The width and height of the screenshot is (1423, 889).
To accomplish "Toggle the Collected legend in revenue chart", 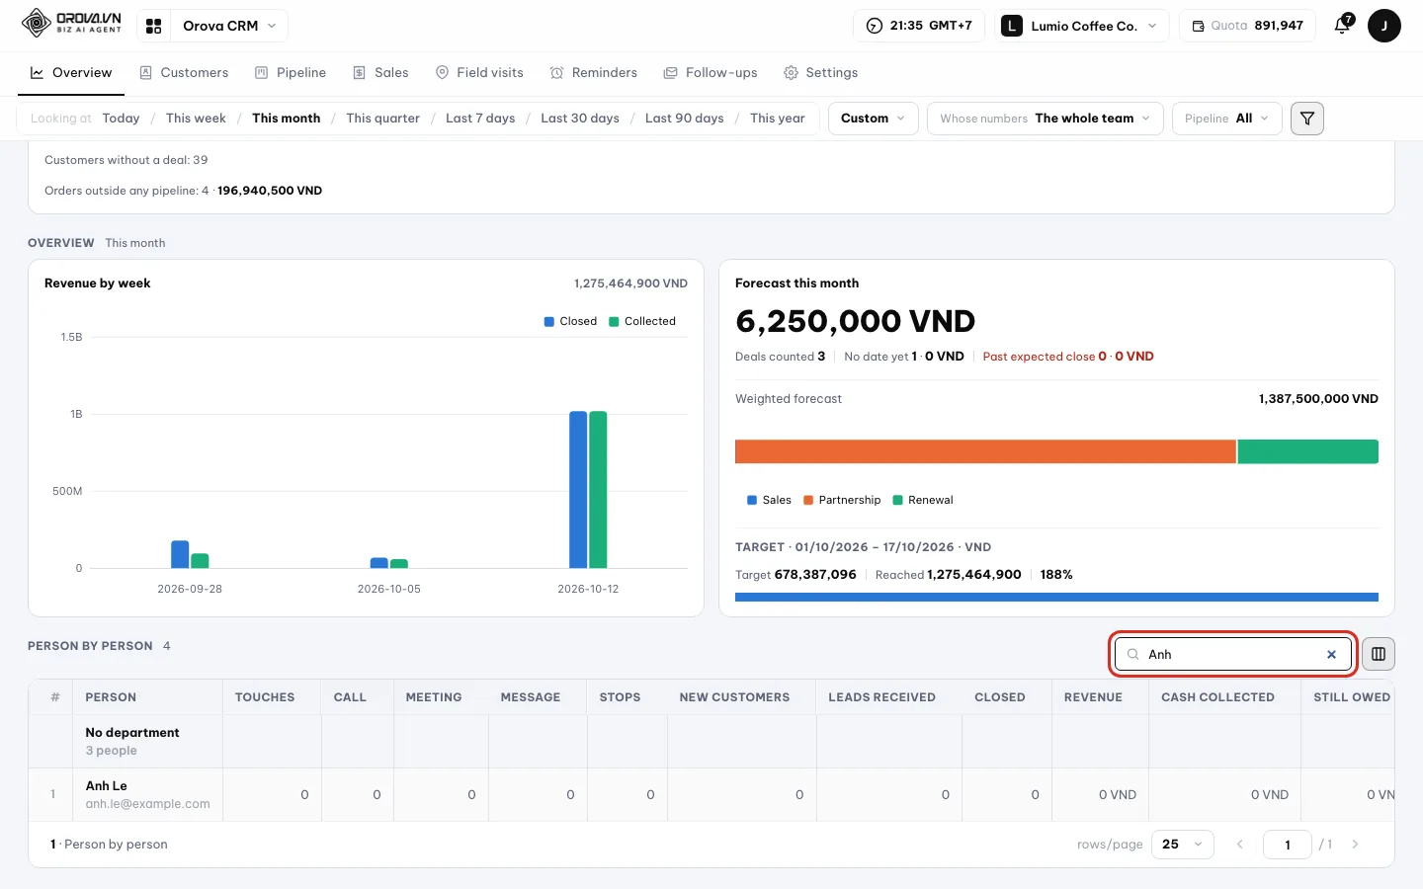I will pos(642,322).
